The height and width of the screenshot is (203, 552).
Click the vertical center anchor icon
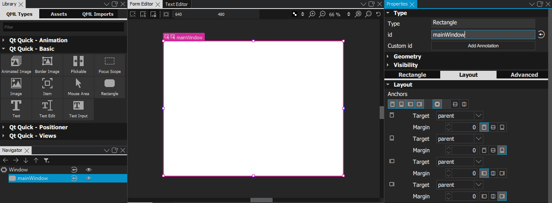pos(455,104)
